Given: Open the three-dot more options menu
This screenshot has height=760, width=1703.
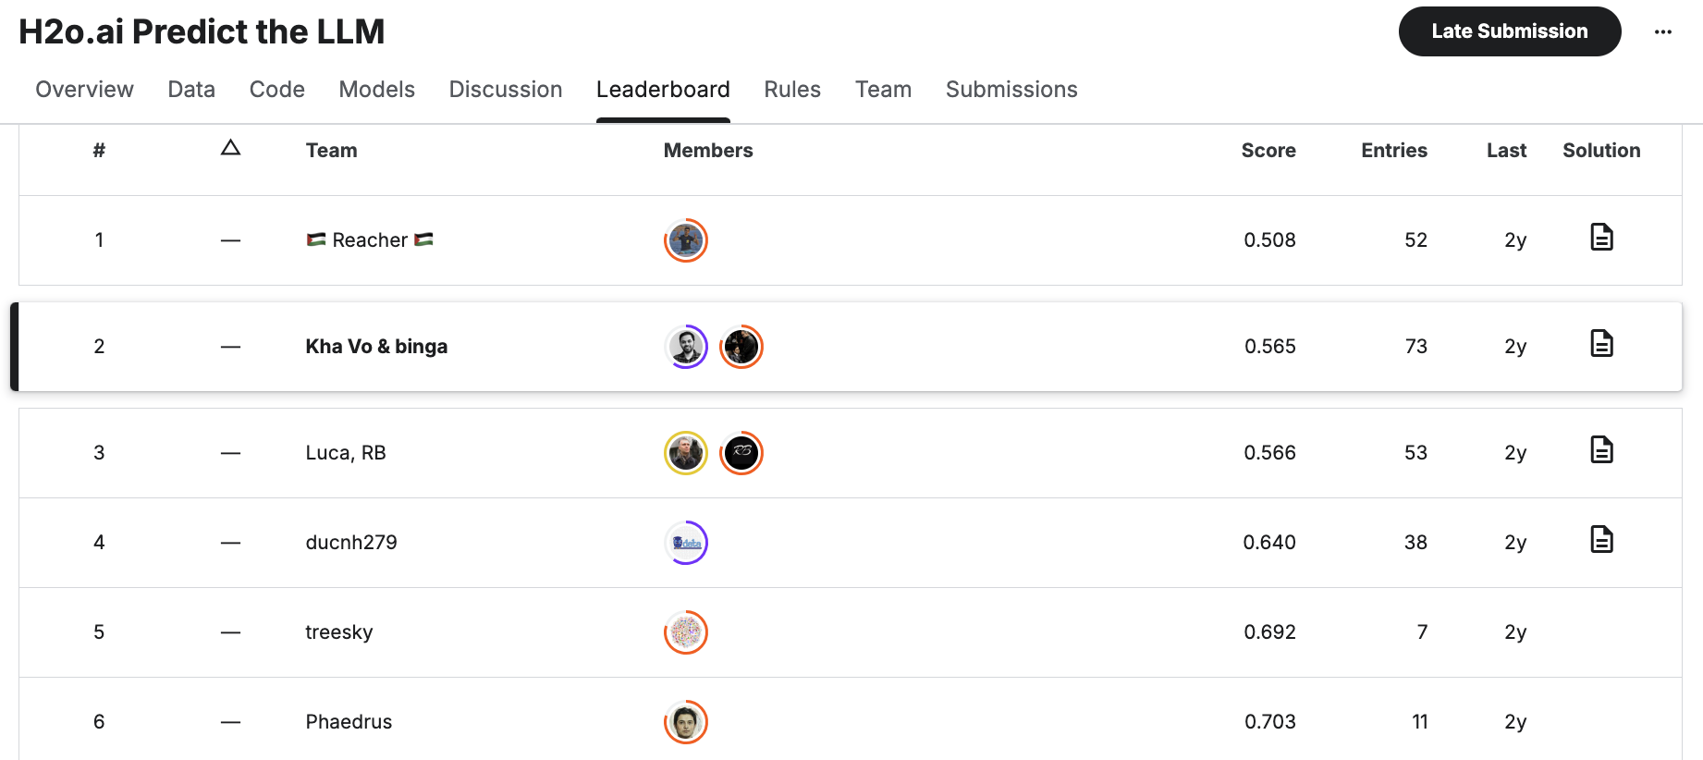Looking at the screenshot, I should (1663, 31).
